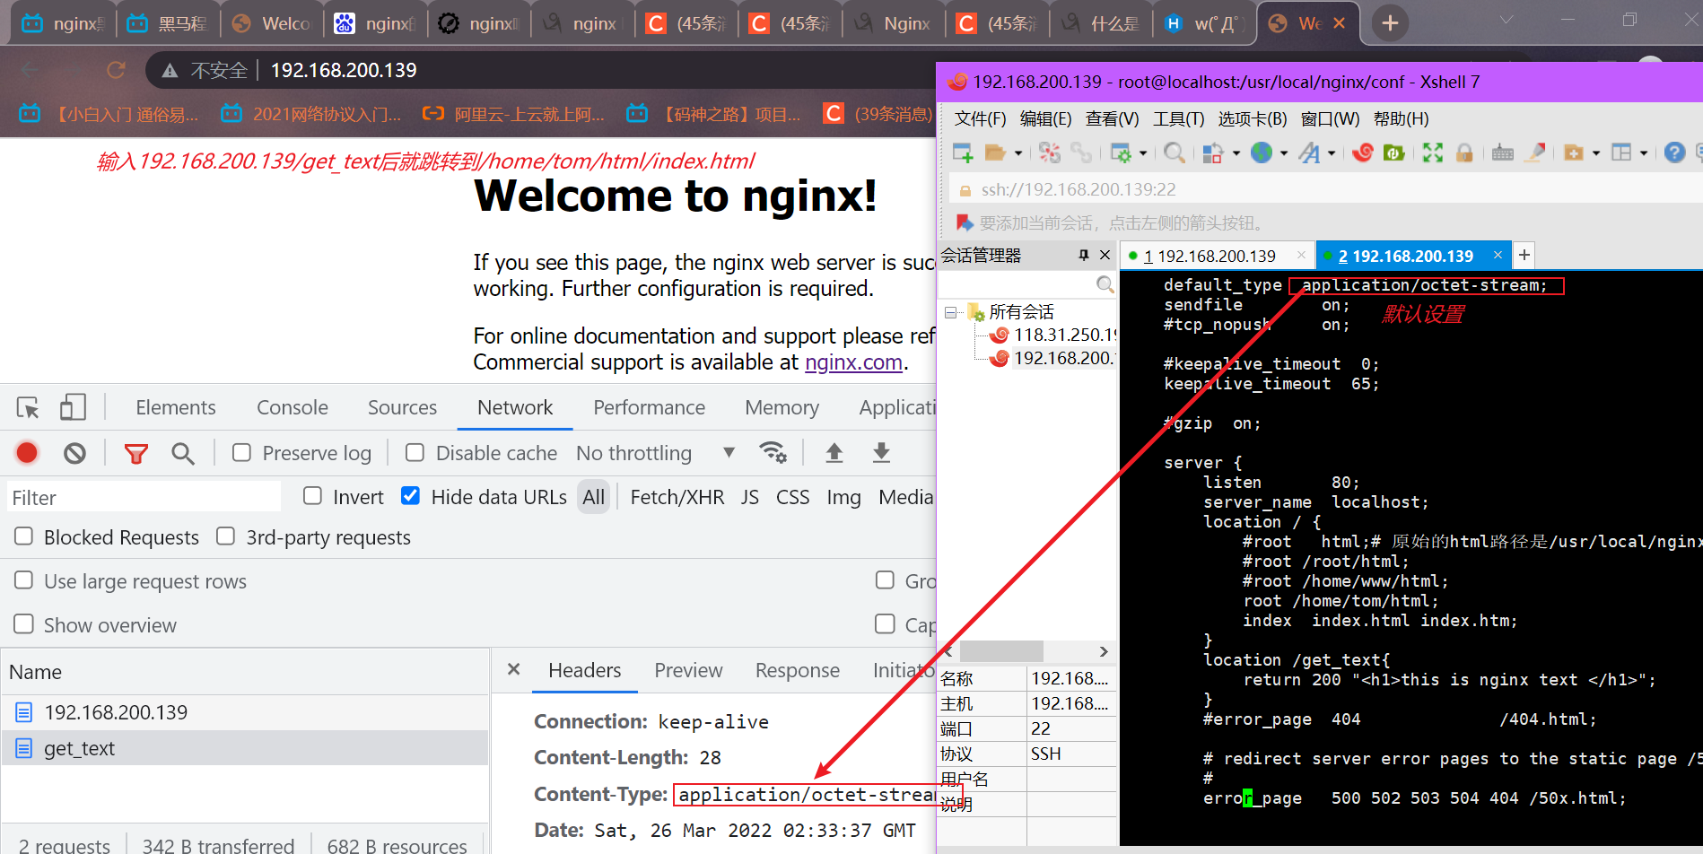Toggle the device toolbar icon

pos(73,408)
